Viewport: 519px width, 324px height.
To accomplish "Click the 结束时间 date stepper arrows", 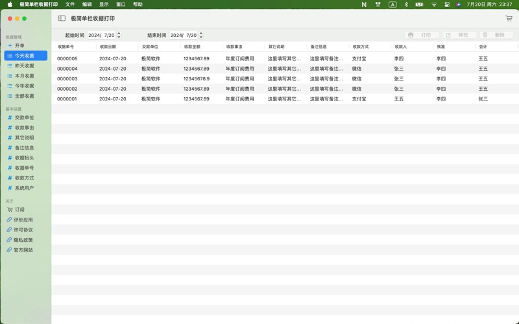I will tap(201, 35).
